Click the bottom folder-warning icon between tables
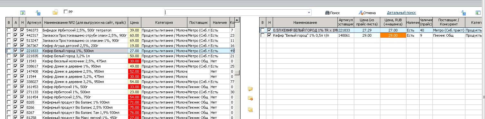Image resolution: width=485 pixels, height=119 pixels. [x=250, y=110]
